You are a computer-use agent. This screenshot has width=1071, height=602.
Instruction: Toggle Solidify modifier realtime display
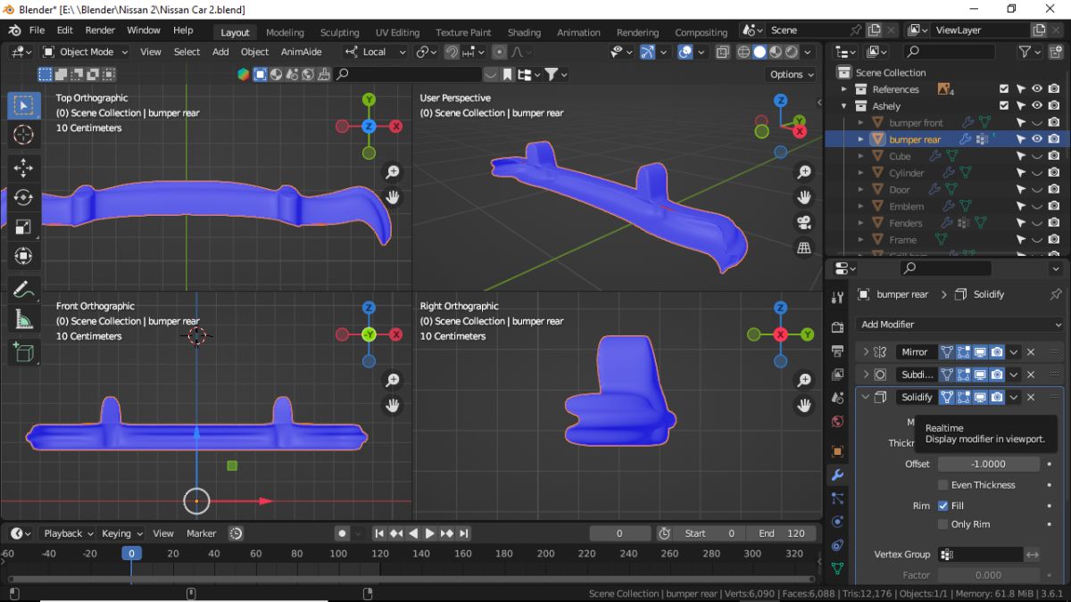click(980, 397)
